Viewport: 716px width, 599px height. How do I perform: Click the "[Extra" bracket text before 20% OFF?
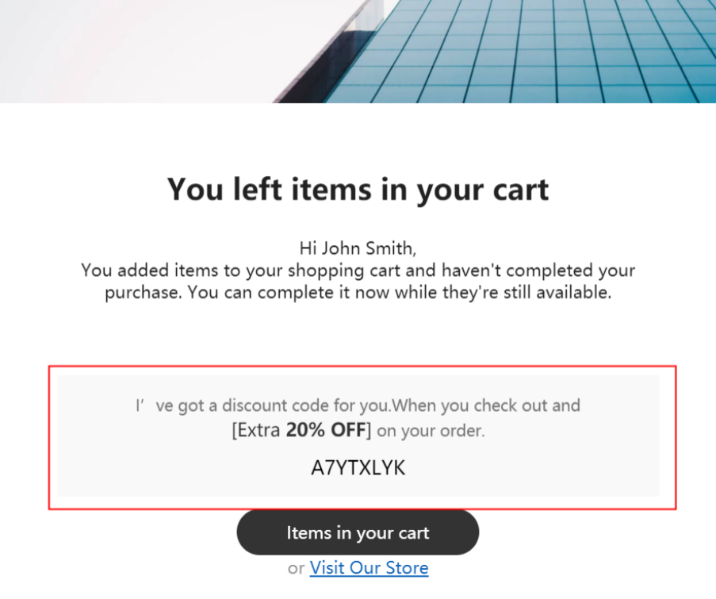point(255,430)
